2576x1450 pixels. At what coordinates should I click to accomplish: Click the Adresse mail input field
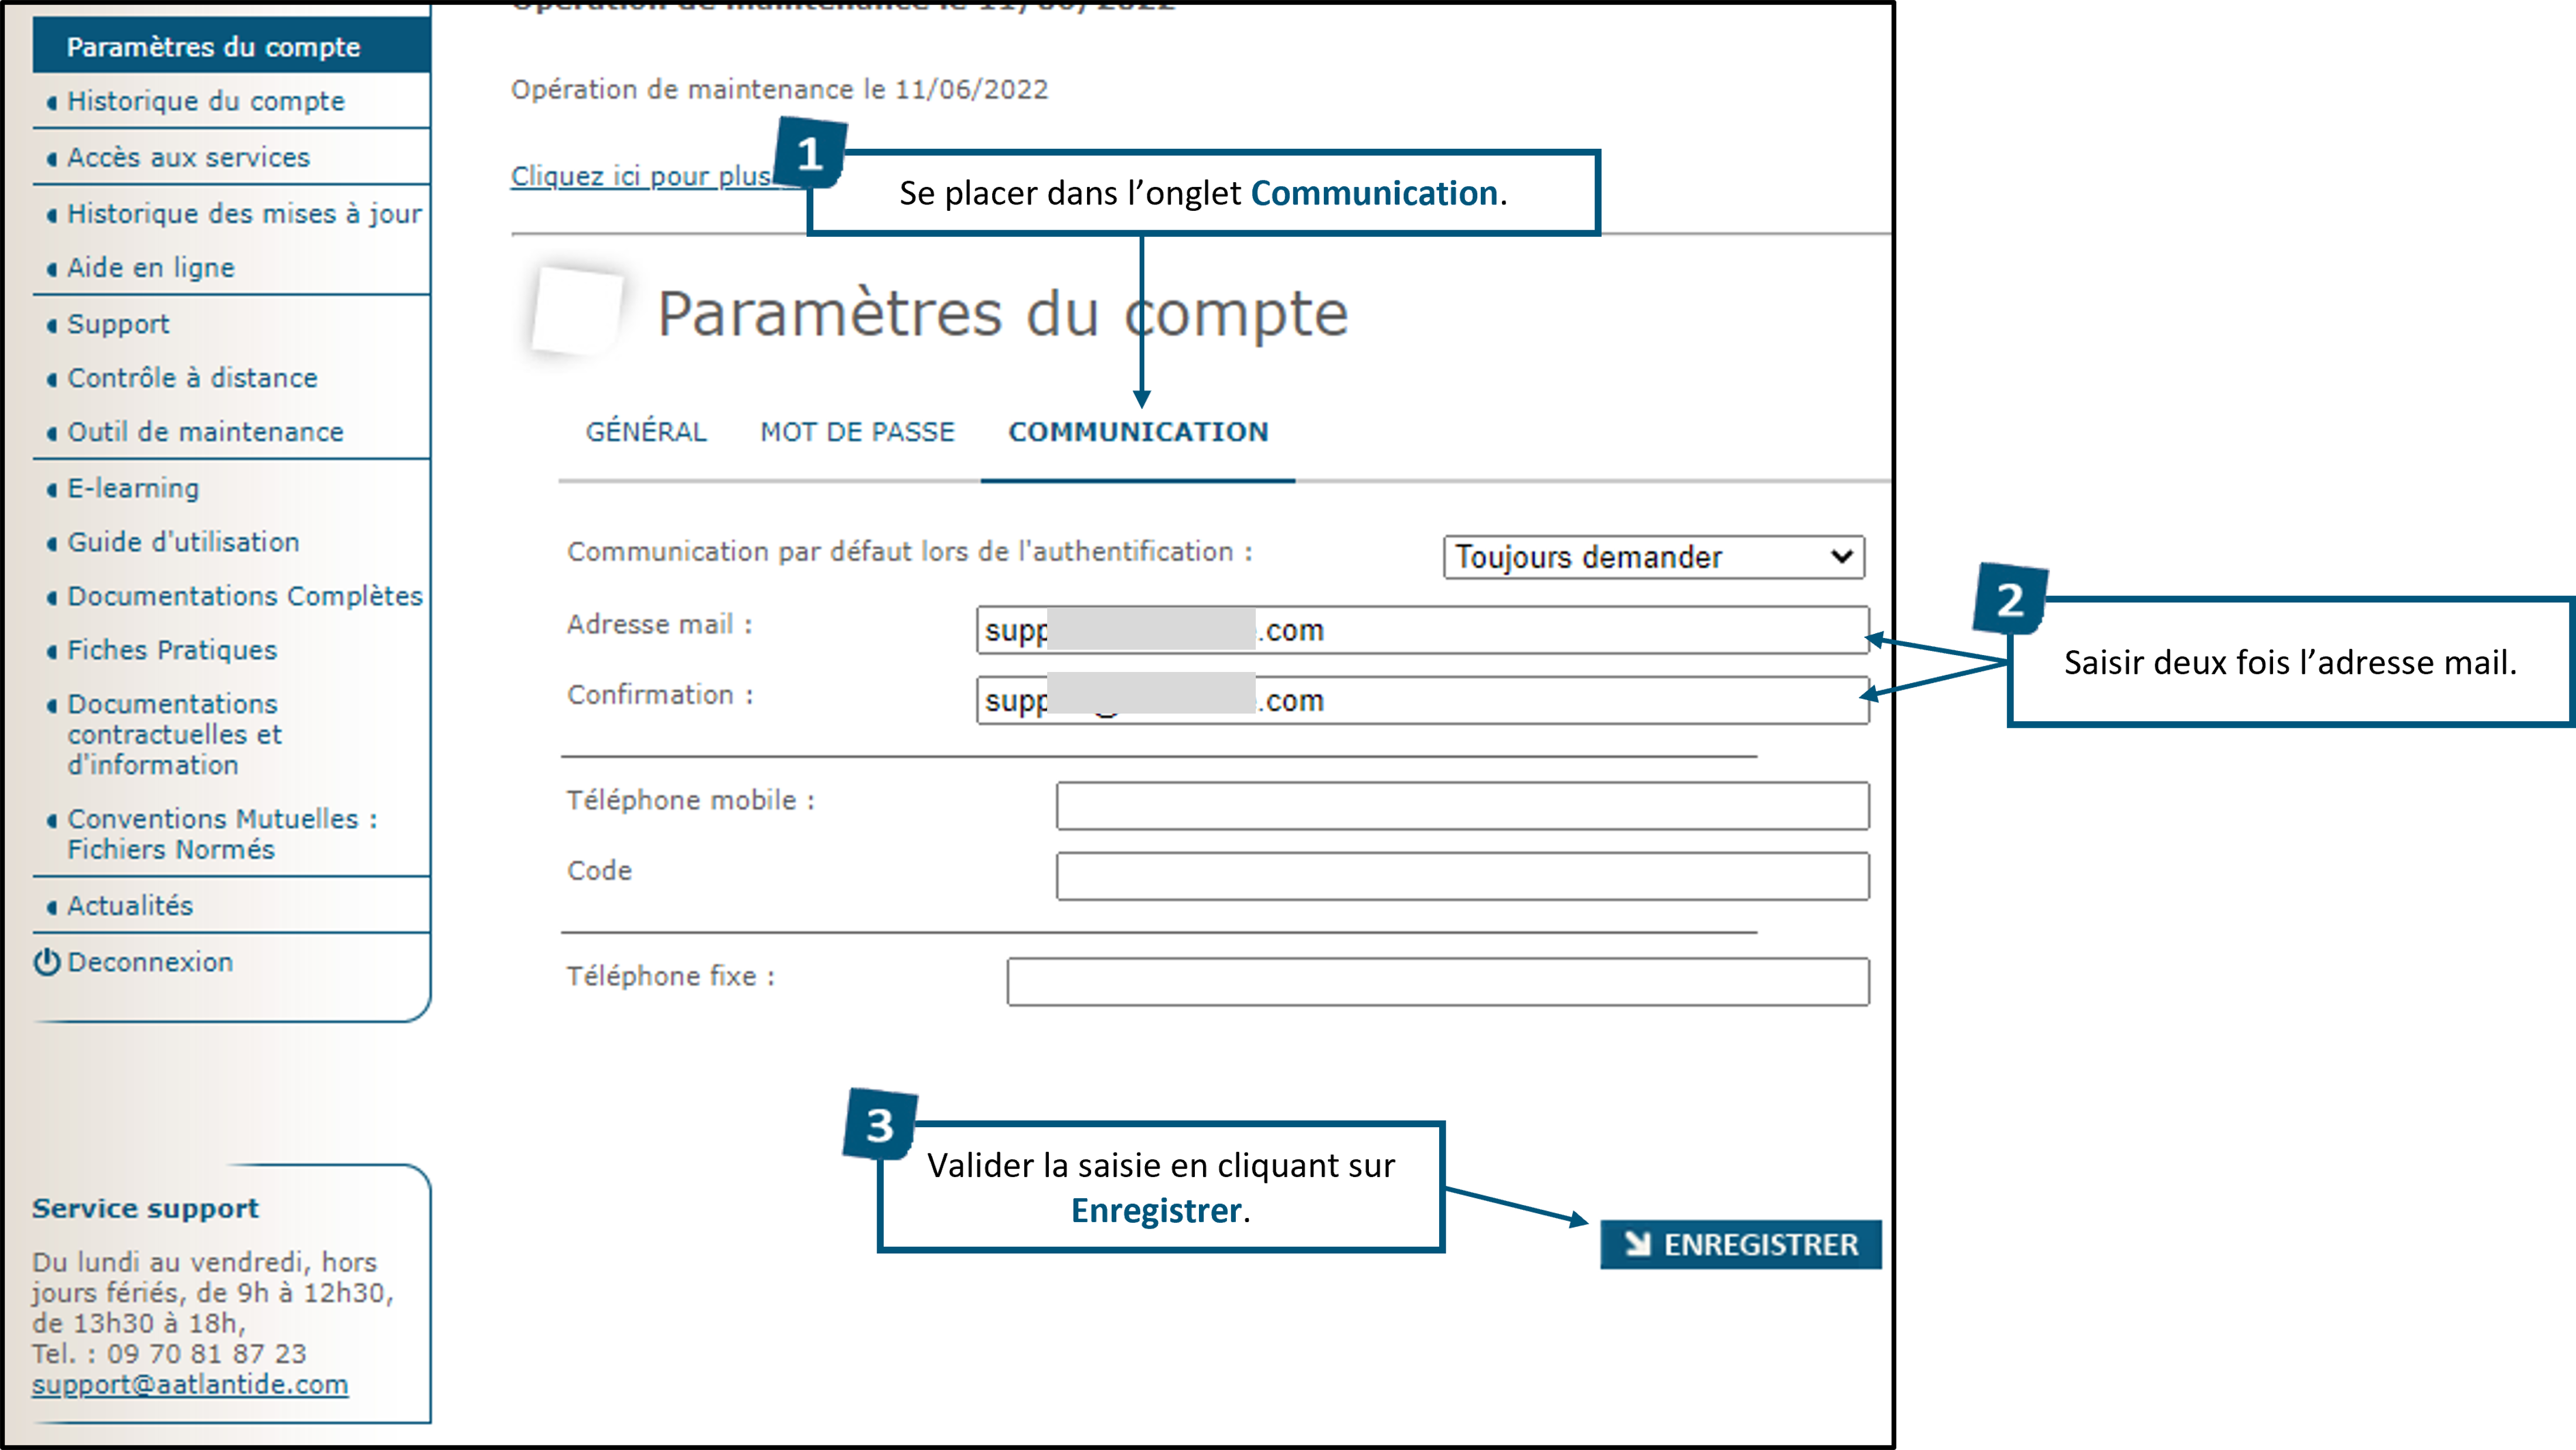tap(1423, 630)
